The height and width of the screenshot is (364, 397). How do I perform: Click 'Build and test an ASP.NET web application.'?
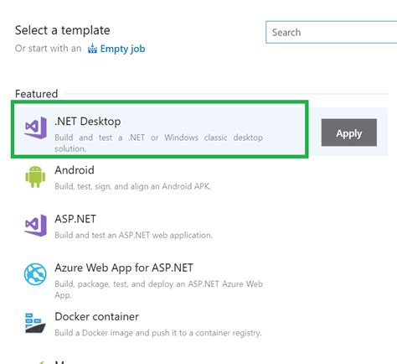[133, 235]
